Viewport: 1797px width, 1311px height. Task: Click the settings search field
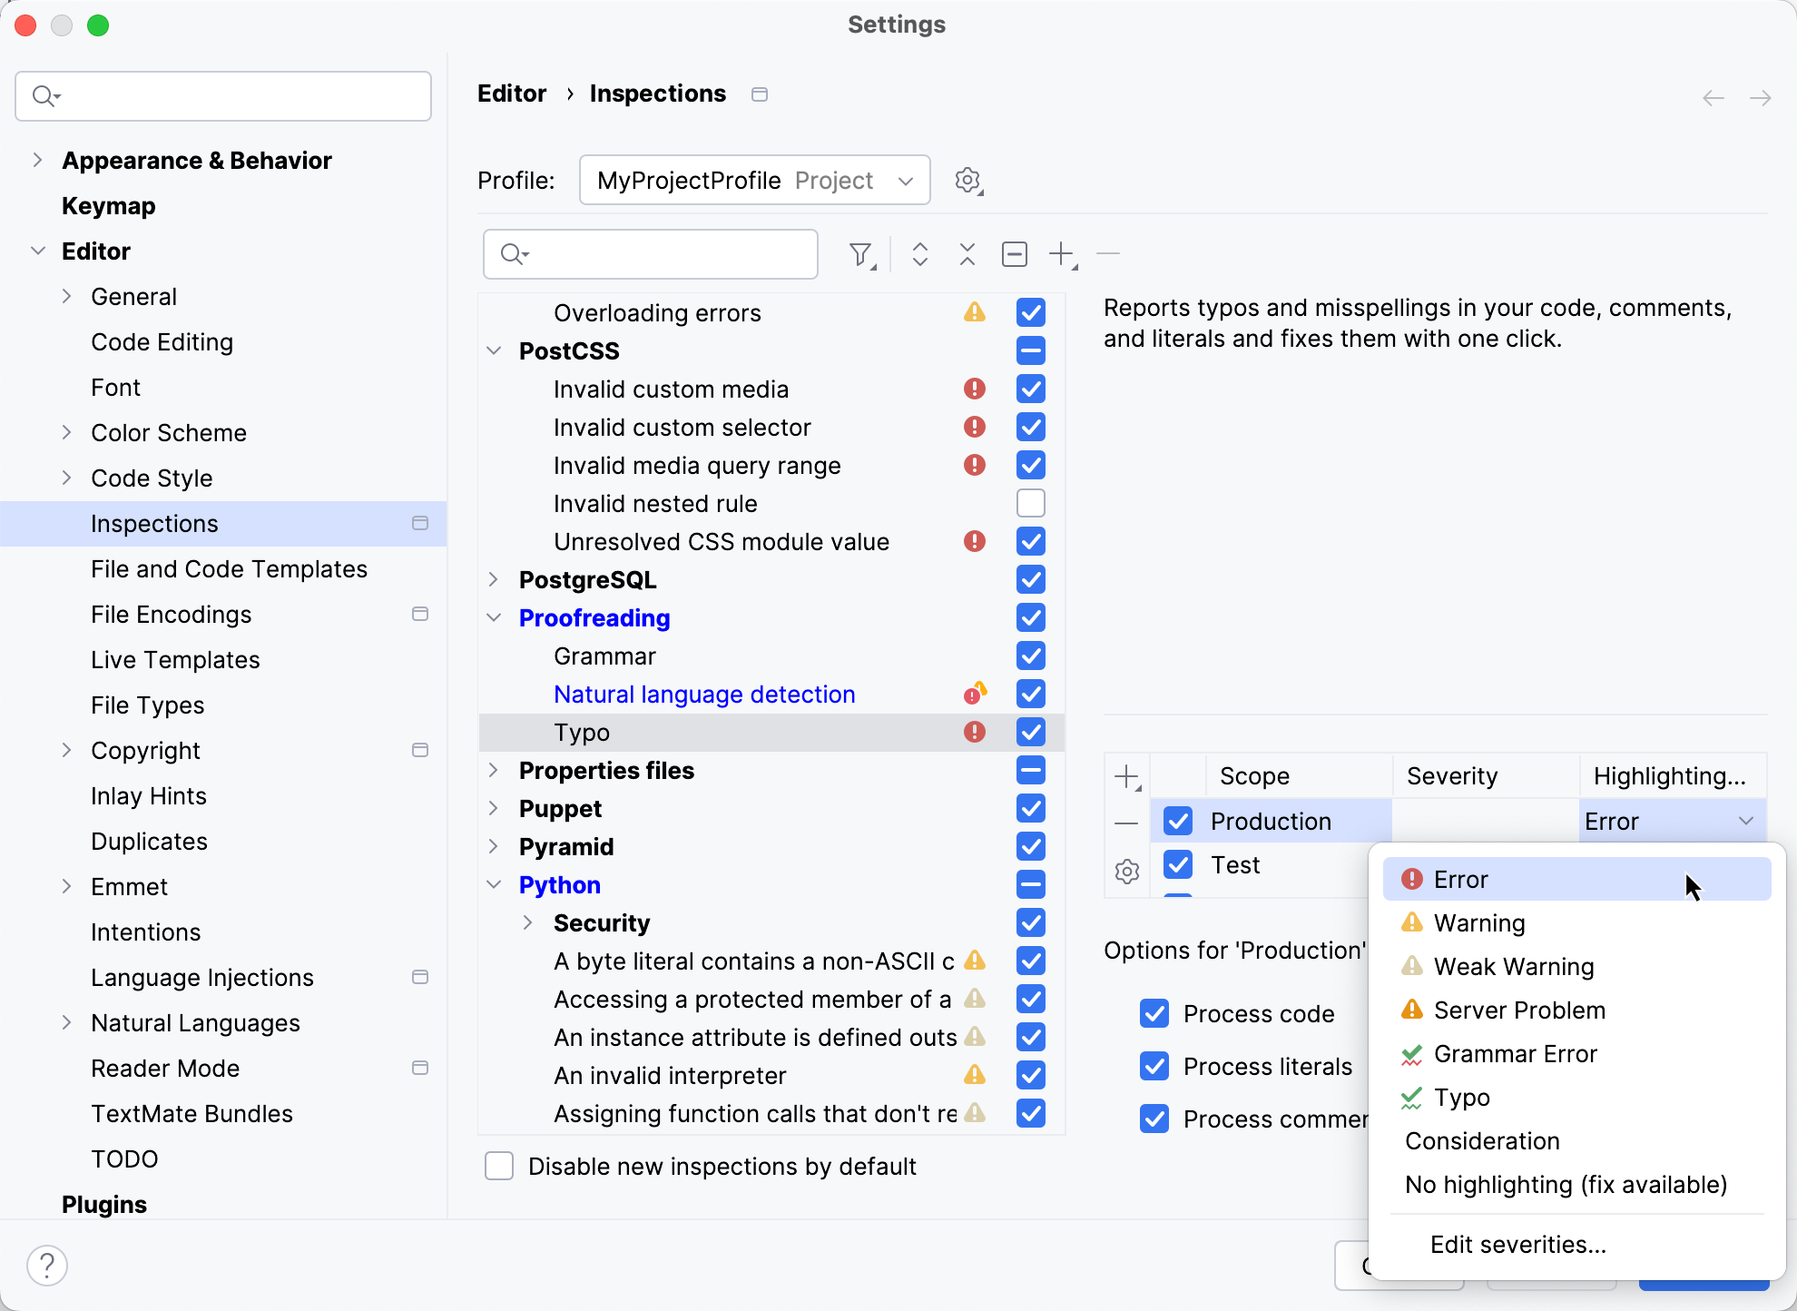pos(223,96)
